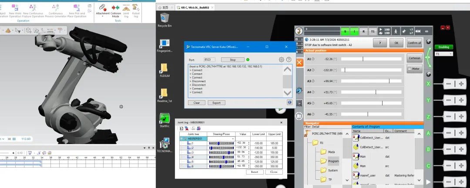The height and width of the screenshot is (188, 470).
Task: Open the Robot Jog tool
Action: (x=136, y=11)
